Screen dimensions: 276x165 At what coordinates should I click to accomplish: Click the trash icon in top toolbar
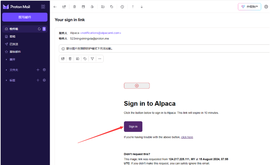[x=75, y=7]
